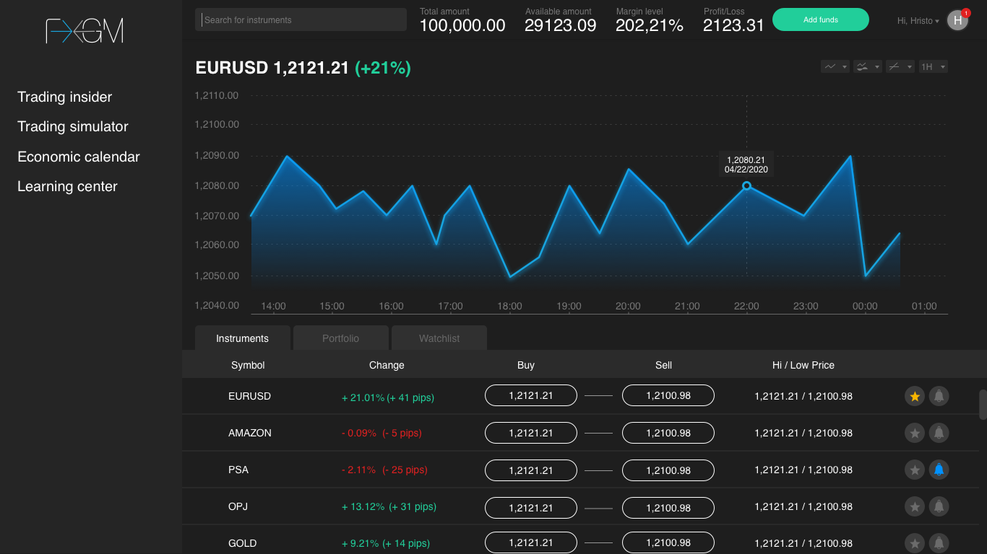This screenshot has height=554, width=987.
Task: Click the Add funds button
Action: pos(821,19)
